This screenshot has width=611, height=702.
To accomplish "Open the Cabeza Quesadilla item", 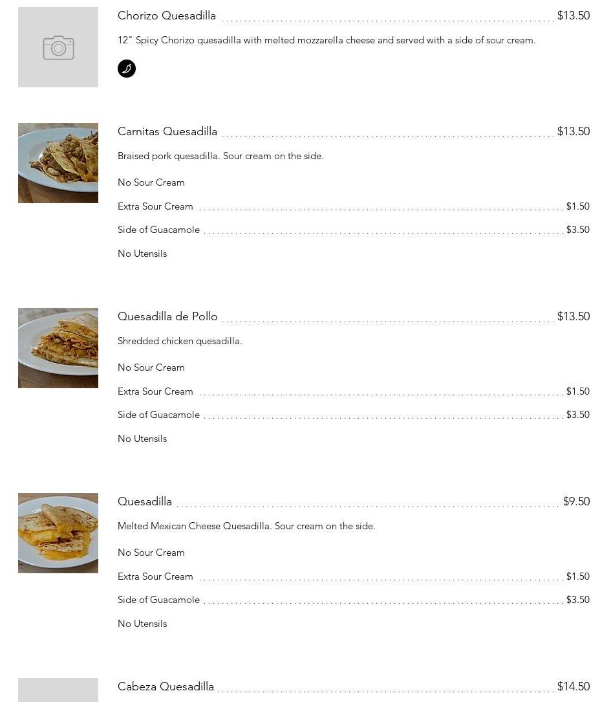I will tap(166, 686).
